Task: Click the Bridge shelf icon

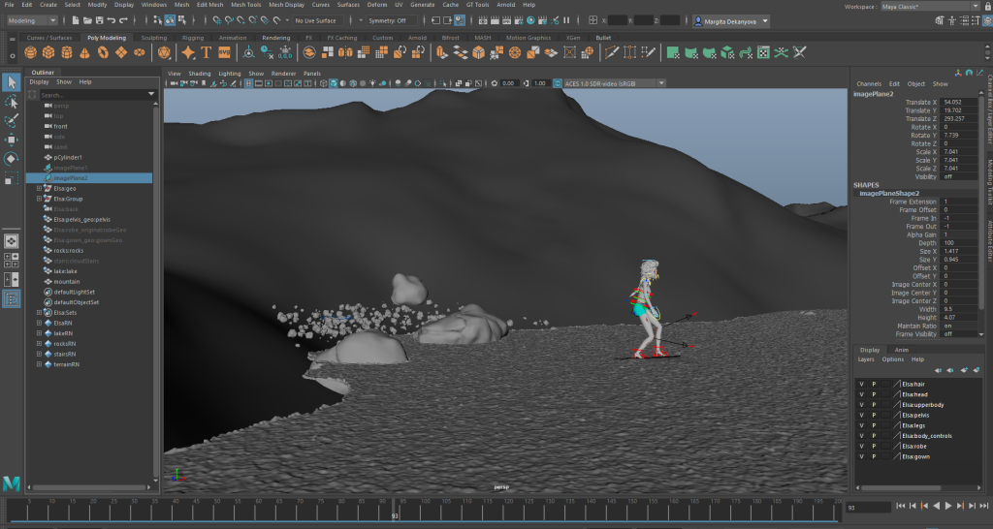Action: click(461, 52)
